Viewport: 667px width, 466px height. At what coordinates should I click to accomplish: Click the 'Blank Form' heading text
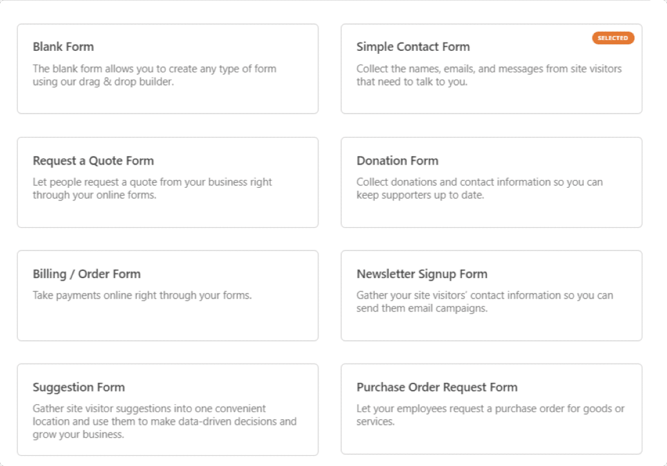pos(63,47)
